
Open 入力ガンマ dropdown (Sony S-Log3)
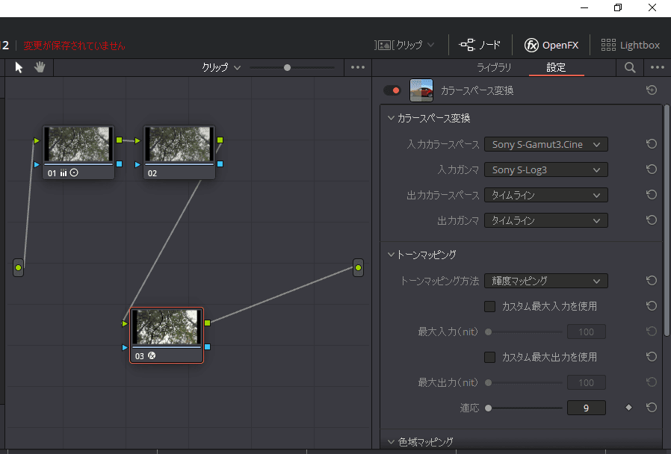point(546,170)
